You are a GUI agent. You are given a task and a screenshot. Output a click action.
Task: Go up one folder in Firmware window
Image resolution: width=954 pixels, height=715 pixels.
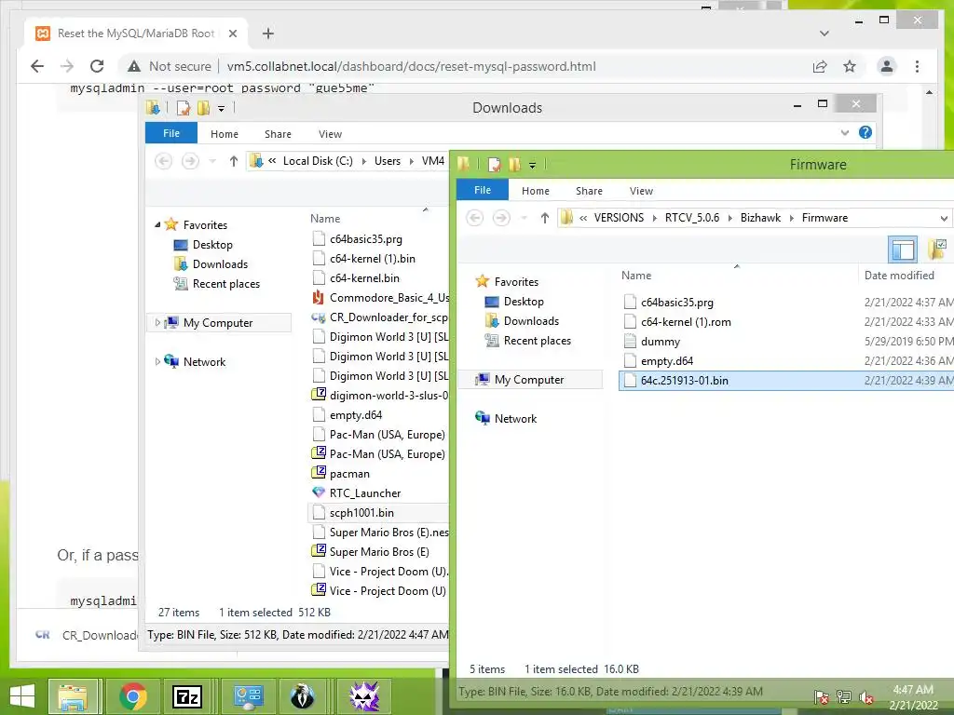tap(544, 218)
